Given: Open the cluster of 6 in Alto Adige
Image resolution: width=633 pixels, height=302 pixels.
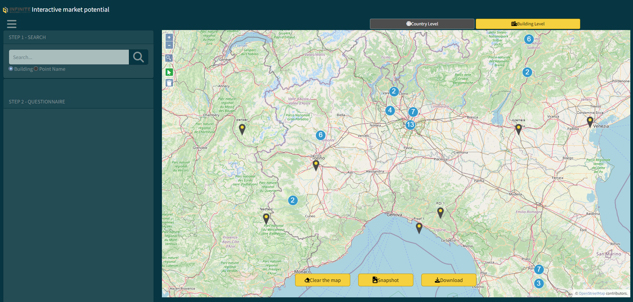Looking at the screenshot, I should [x=529, y=39].
